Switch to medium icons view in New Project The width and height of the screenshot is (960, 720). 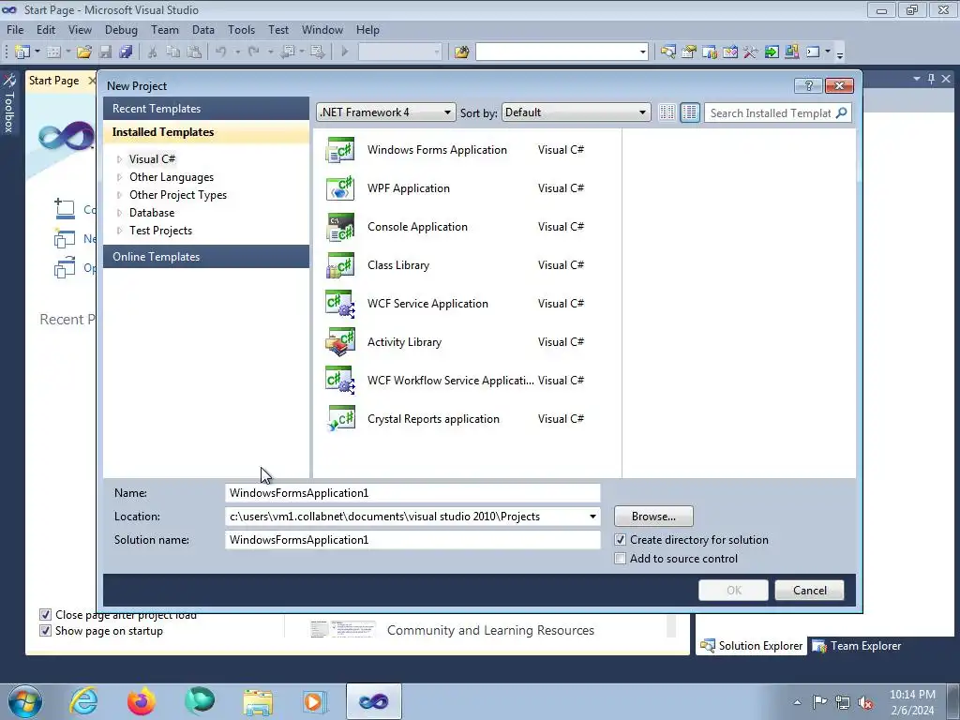coord(690,112)
